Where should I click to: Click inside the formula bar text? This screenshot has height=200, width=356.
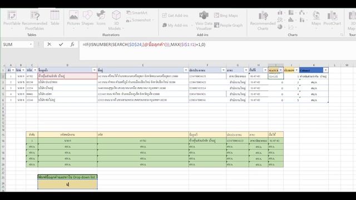[x=144, y=44]
